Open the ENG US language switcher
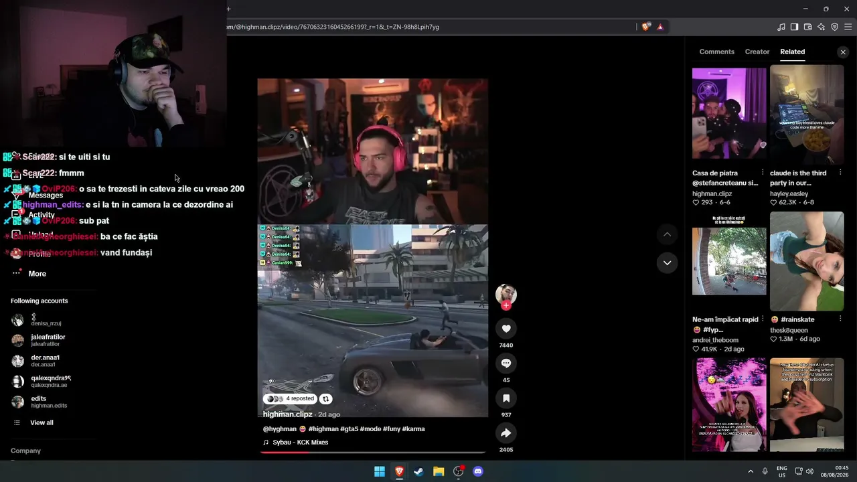 click(781, 471)
